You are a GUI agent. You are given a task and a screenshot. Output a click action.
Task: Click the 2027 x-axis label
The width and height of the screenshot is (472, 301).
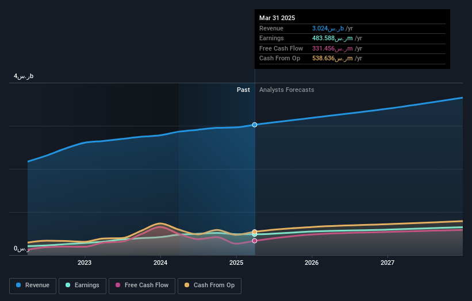[387, 263]
